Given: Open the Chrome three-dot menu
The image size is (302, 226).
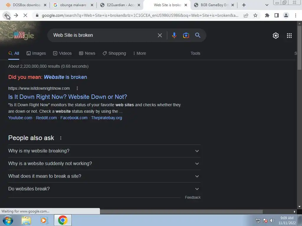Looking at the screenshot, I should pyautogui.click(x=296, y=15).
